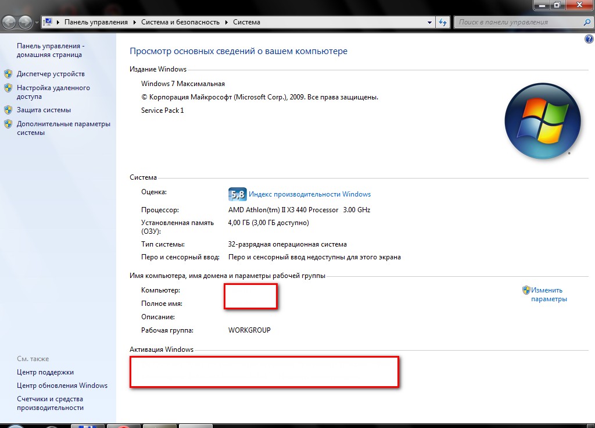The width and height of the screenshot is (595, 428).
Task: Open Индекс производительности Windows link
Action: (x=310, y=194)
